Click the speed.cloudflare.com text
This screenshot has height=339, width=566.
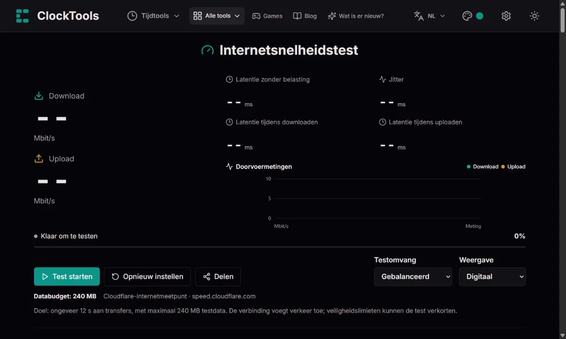(224, 296)
